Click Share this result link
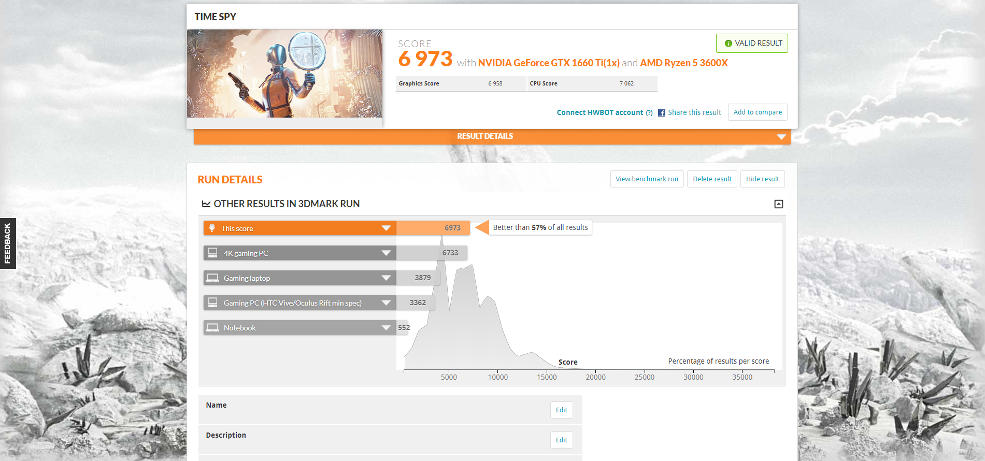This screenshot has width=985, height=461. (x=694, y=112)
